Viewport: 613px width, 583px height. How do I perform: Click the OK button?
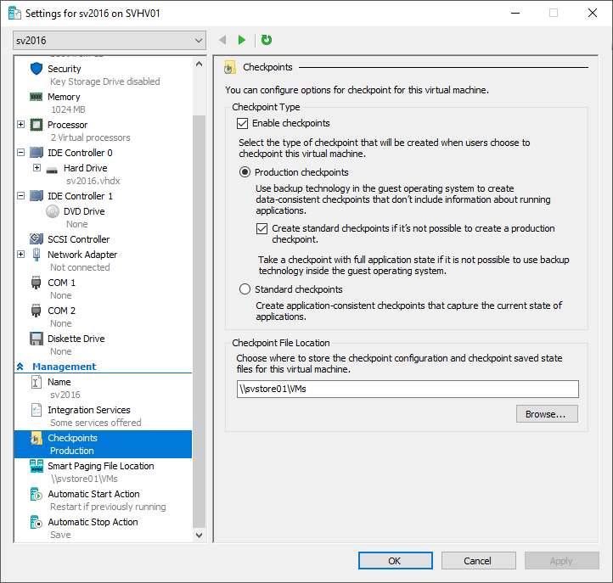[396, 561]
